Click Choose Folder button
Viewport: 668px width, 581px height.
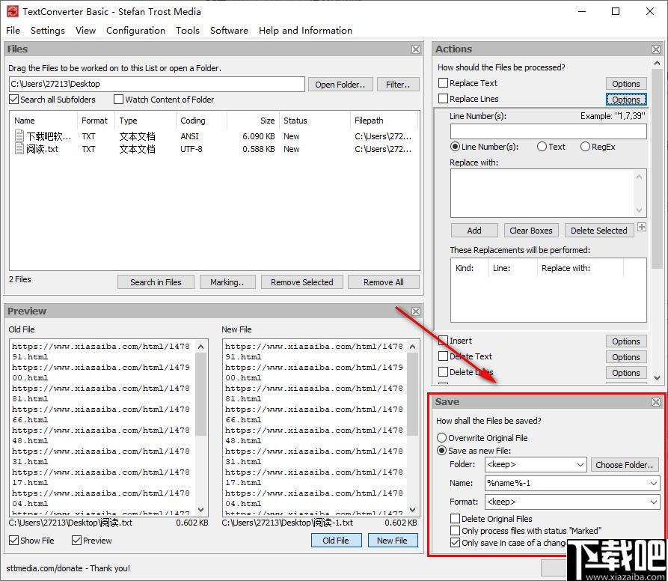point(625,465)
